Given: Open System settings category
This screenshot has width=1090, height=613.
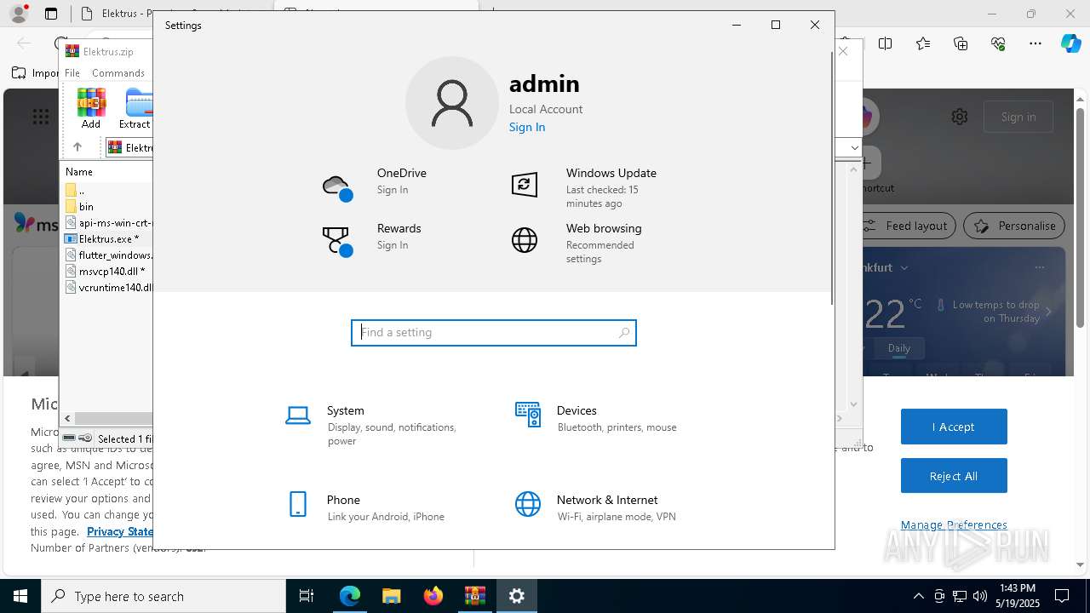Looking at the screenshot, I should 375,425.
